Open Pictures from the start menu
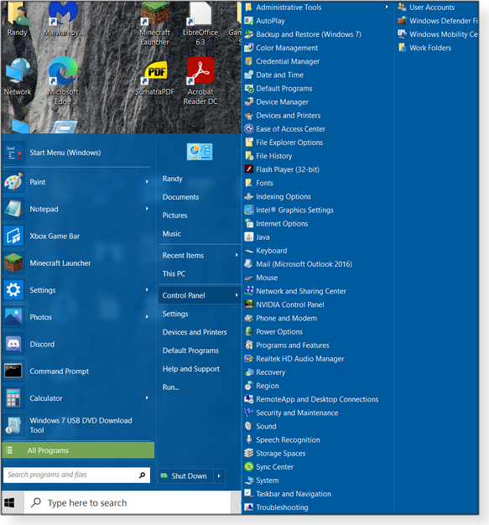Screen dimensions: 489x525 point(174,216)
